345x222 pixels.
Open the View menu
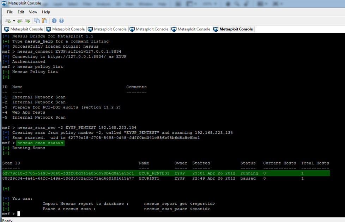(33, 12)
